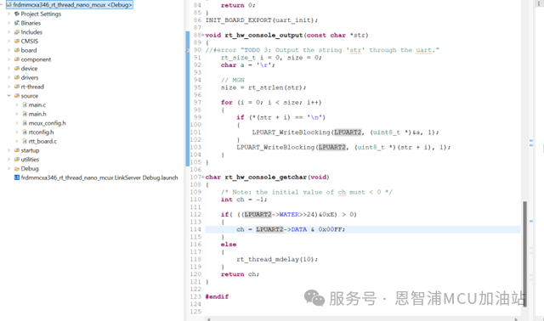The image size is (544, 321).
Task: Expand the Project Settings node
Action: [9, 14]
